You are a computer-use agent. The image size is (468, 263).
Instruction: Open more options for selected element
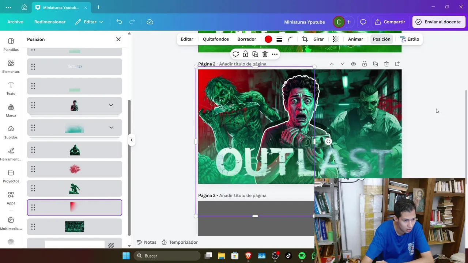pyautogui.click(x=275, y=54)
